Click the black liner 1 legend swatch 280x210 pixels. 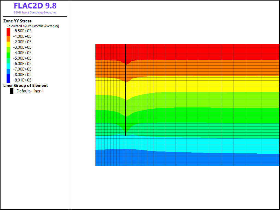click(11, 91)
